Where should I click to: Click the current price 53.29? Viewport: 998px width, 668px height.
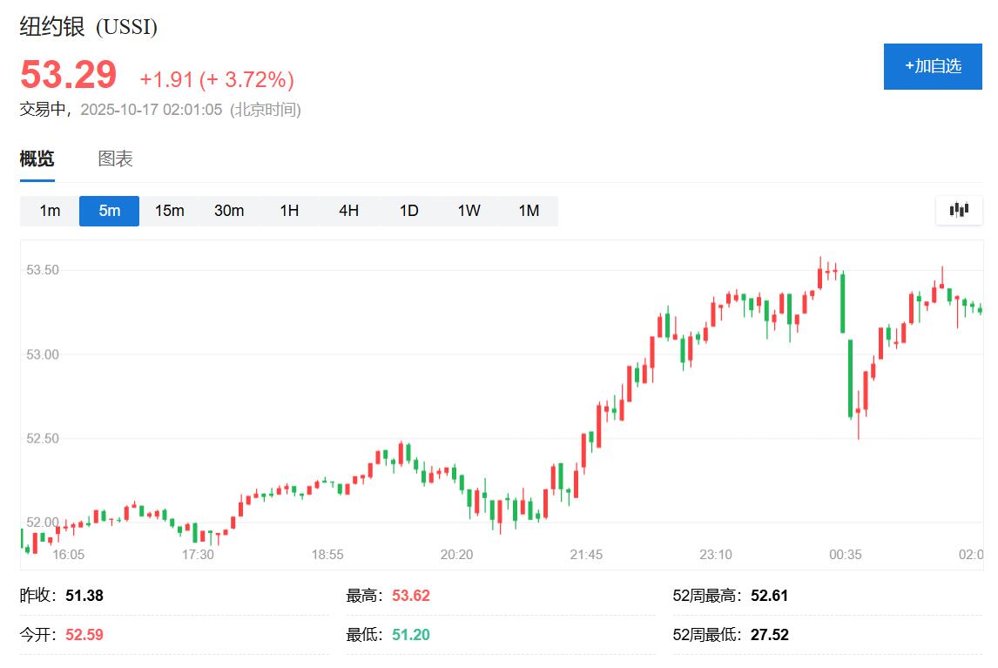click(x=68, y=75)
